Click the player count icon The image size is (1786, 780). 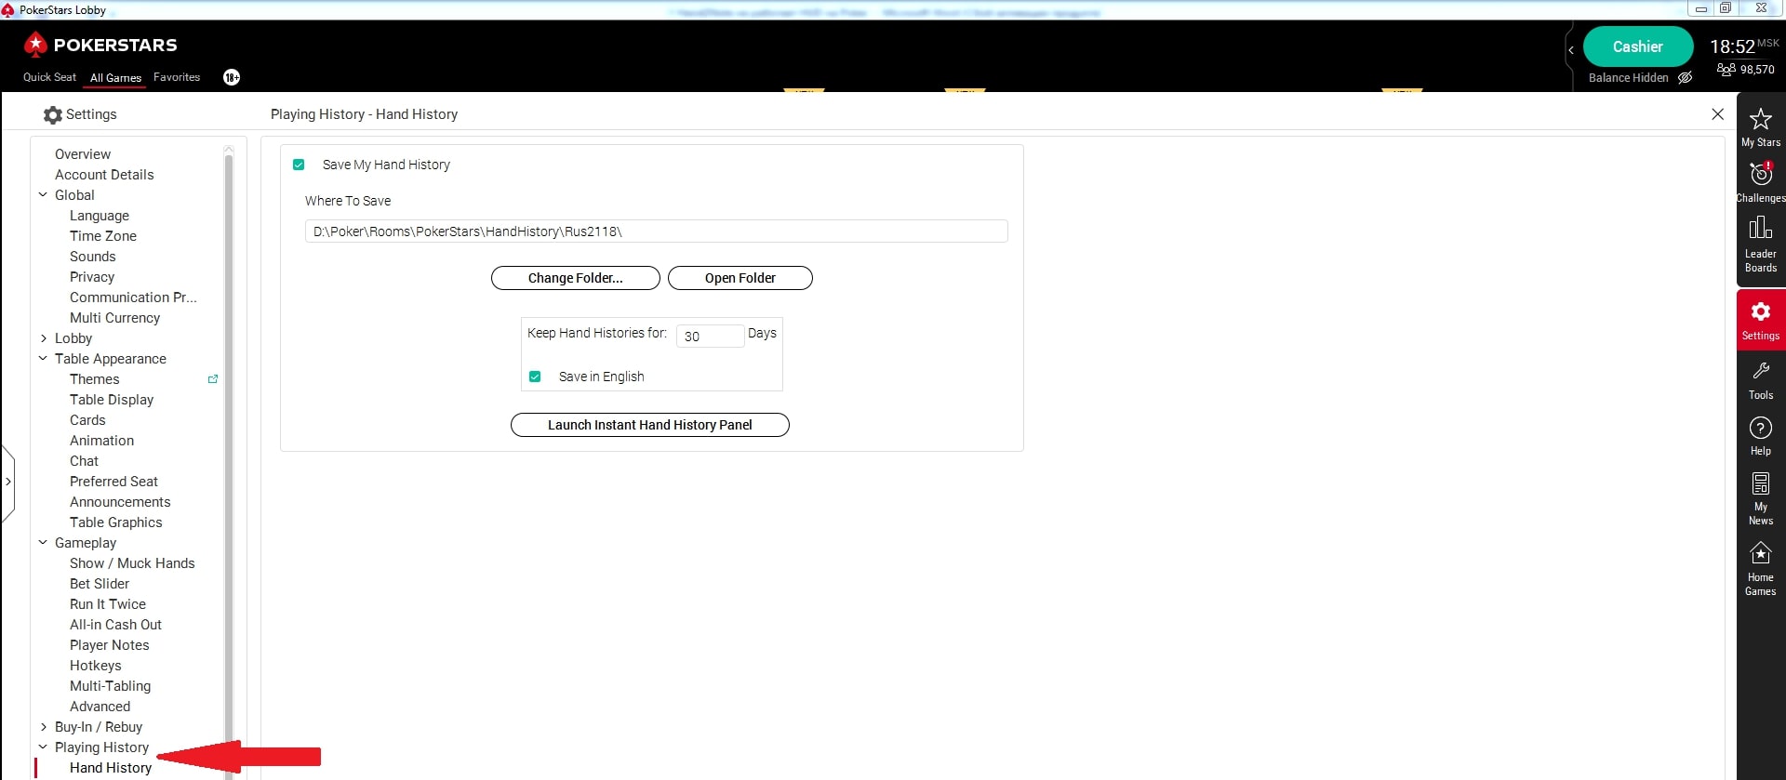(1726, 70)
